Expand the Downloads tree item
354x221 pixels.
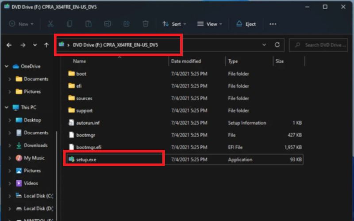point(10,145)
